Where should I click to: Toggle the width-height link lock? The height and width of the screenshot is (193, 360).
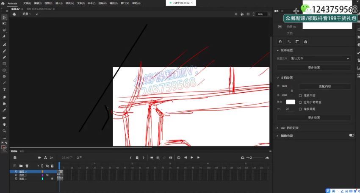coord(292,91)
